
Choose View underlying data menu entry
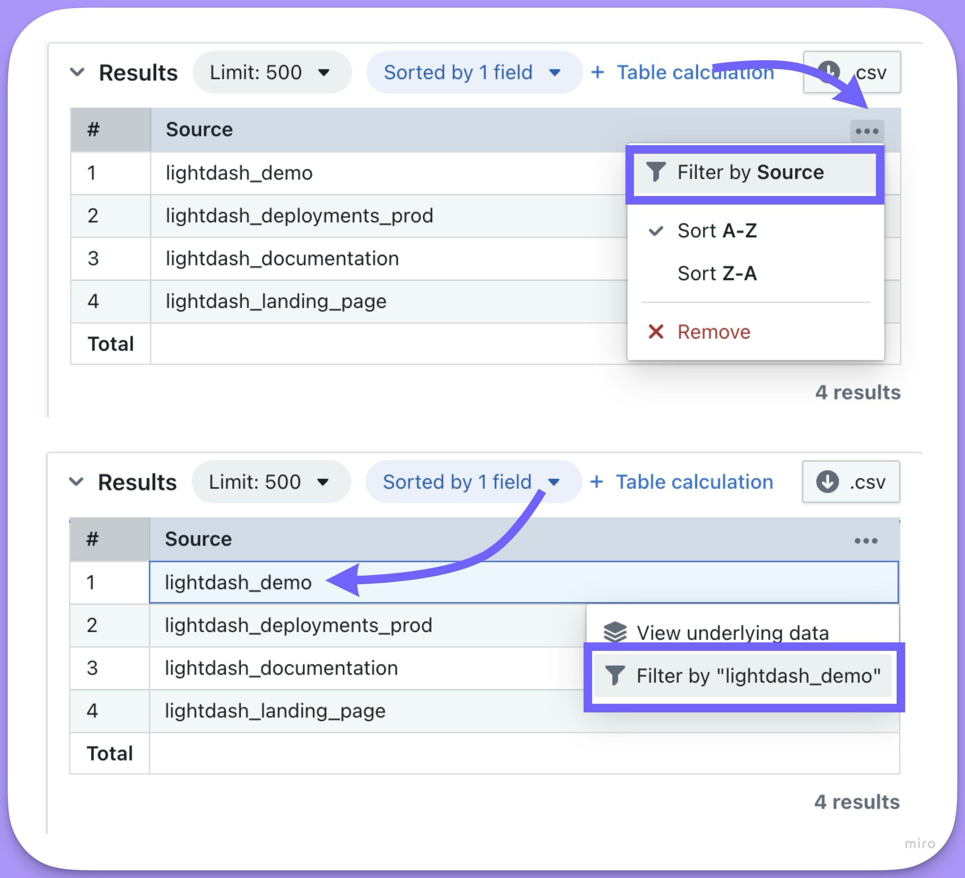click(732, 632)
